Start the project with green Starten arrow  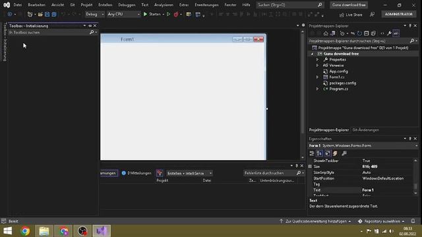(152, 14)
